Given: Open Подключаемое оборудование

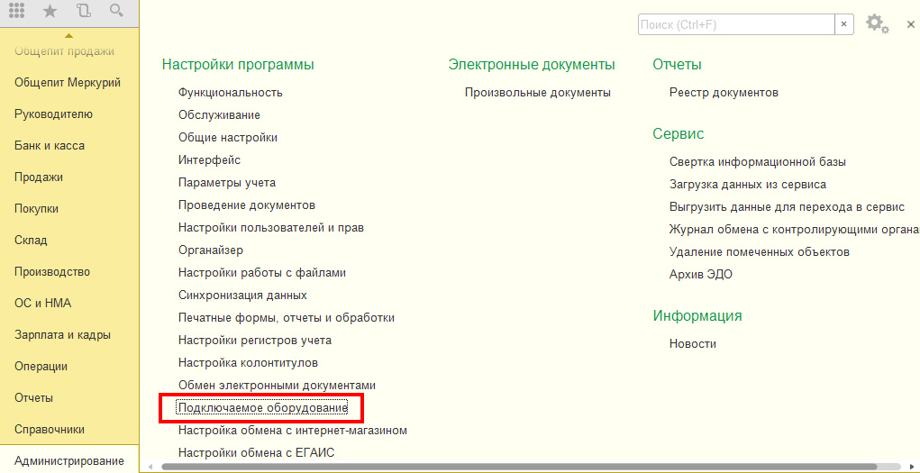Looking at the screenshot, I should 263,408.
